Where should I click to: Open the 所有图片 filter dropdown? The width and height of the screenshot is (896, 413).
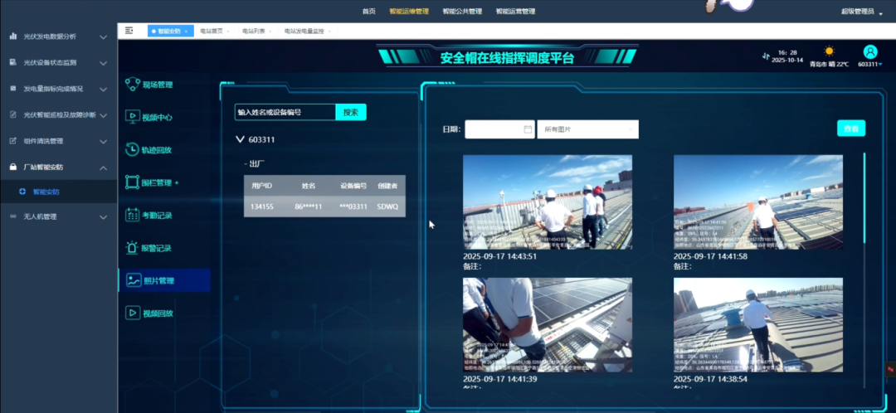tap(587, 129)
